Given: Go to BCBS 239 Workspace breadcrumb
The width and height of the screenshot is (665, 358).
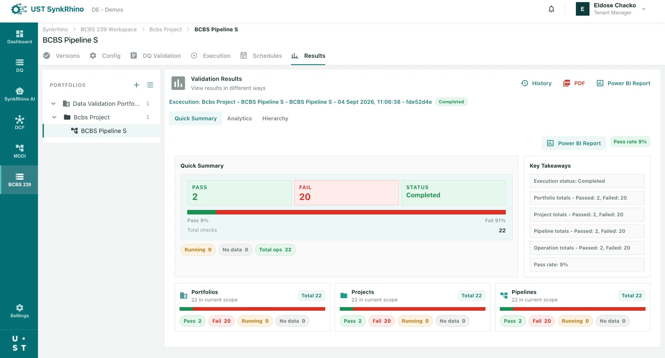Looking at the screenshot, I should (x=108, y=29).
